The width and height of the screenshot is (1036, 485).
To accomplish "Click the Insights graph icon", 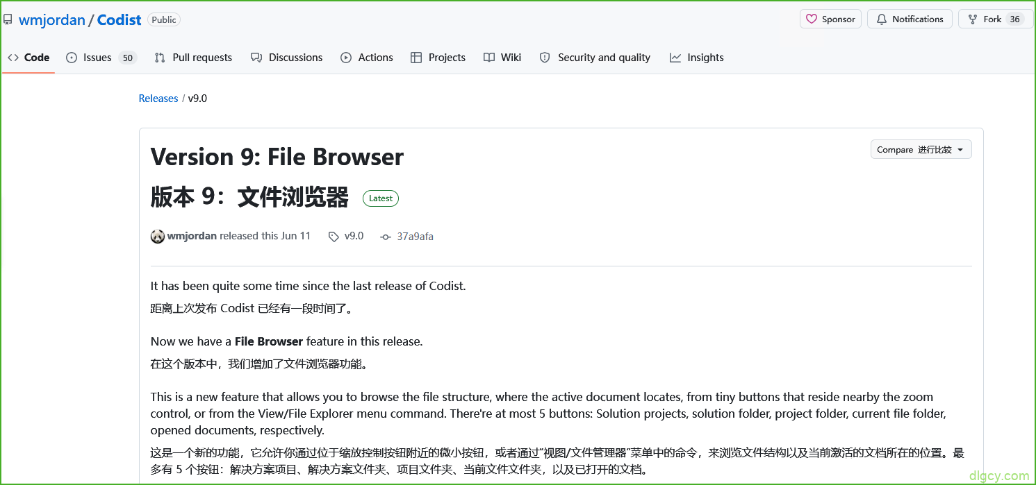I will tap(675, 58).
